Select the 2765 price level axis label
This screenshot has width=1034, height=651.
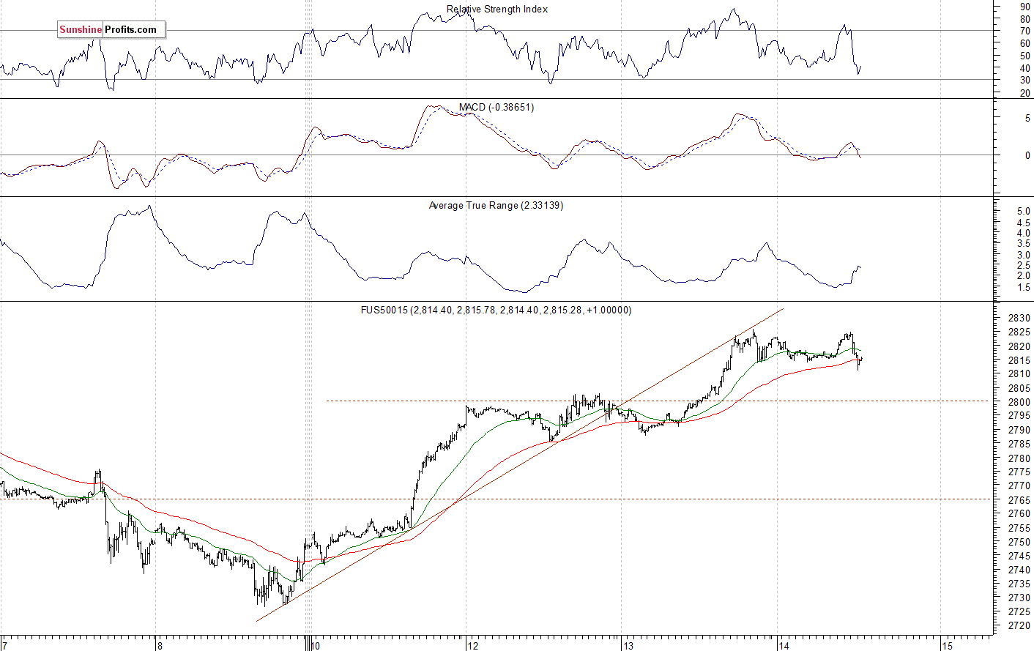pyautogui.click(x=1019, y=500)
